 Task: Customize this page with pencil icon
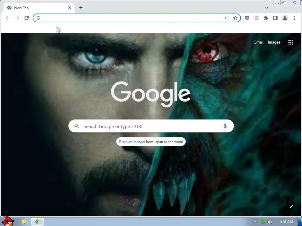291,207
